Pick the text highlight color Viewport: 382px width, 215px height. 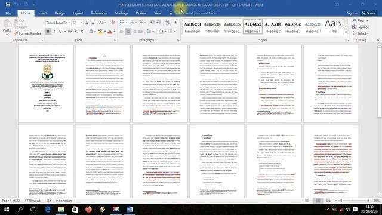[x=100, y=32]
